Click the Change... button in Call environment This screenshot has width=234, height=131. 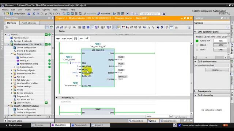(x=217, y=70)
